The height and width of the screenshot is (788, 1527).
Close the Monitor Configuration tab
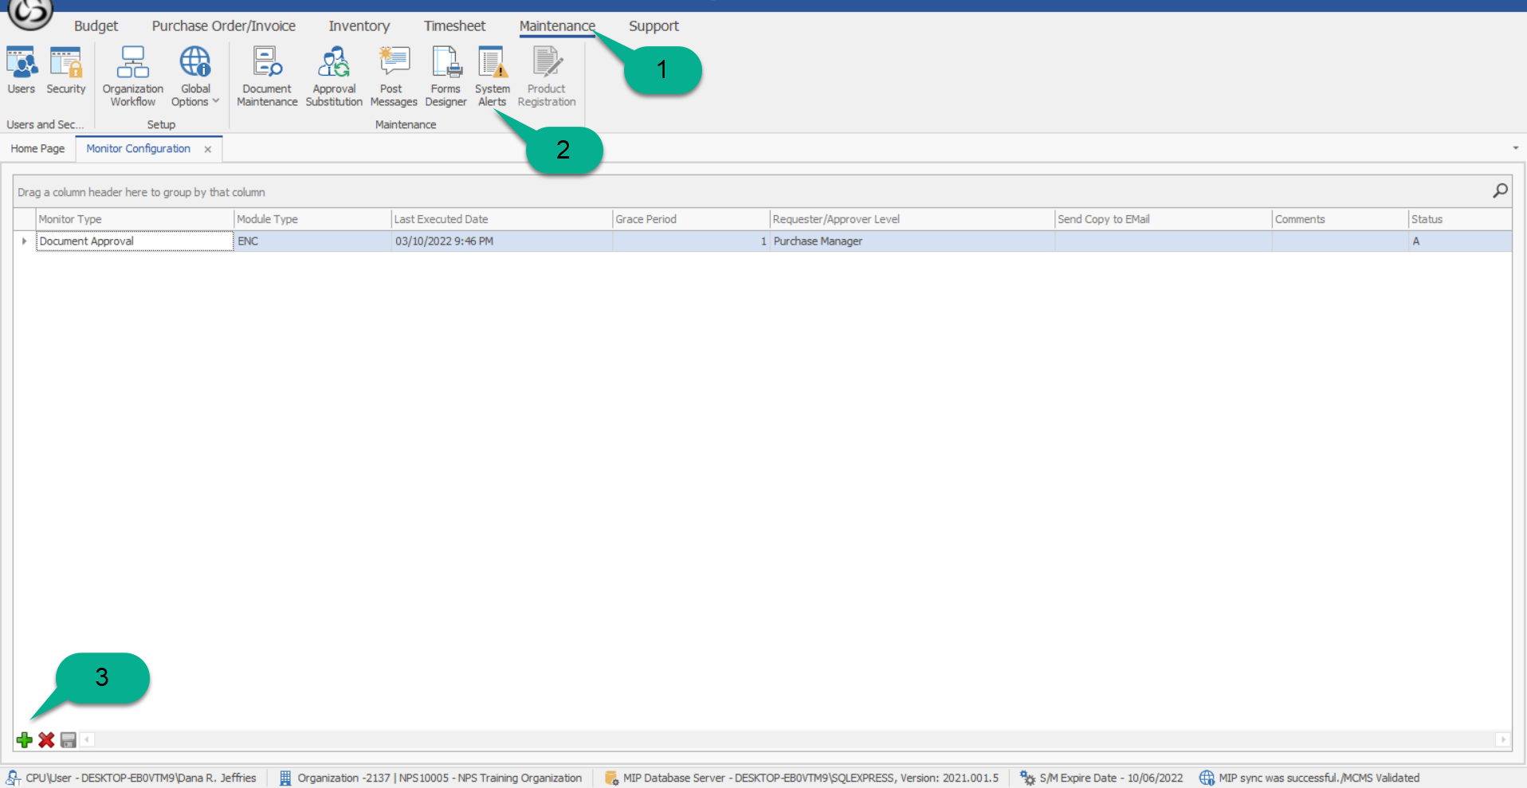click(x=208, y=150)
